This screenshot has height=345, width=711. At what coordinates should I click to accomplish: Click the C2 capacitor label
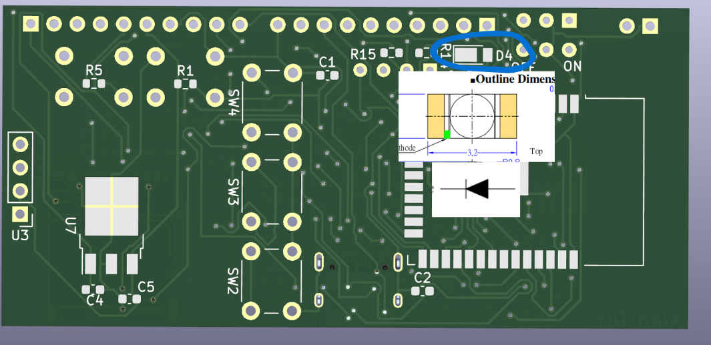pyautogui.click(x=423, y=278)
